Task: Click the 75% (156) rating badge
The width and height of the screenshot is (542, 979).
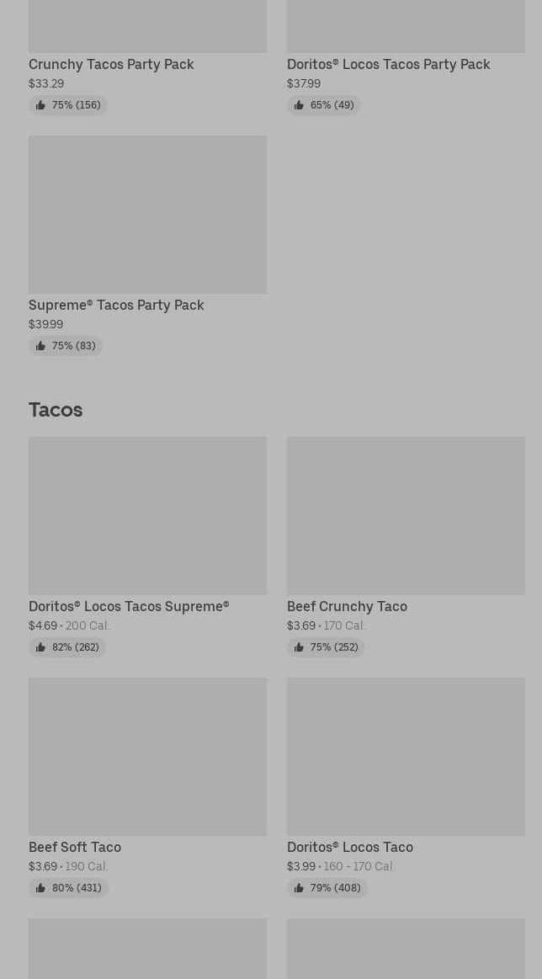Action: pos(68,105)
